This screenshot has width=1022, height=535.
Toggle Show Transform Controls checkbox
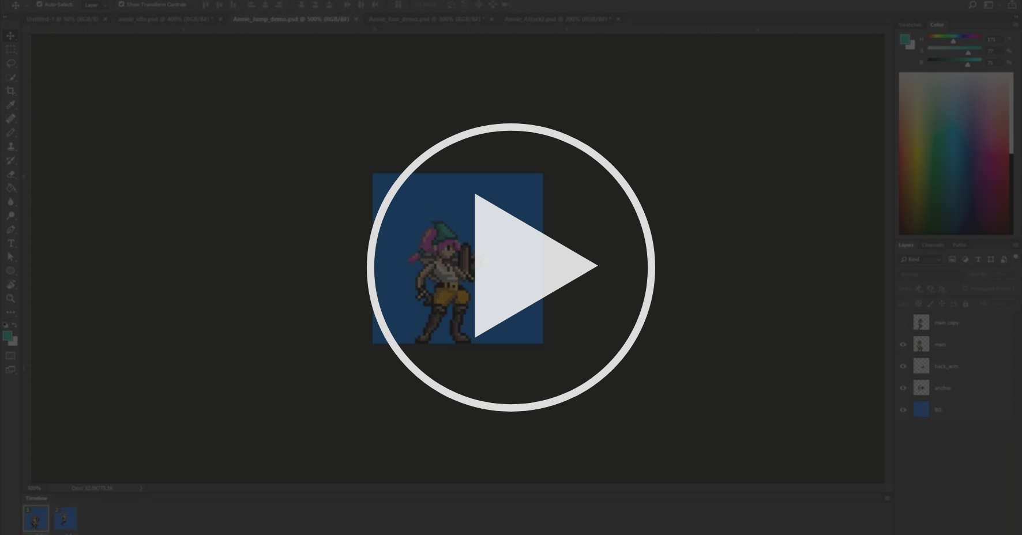point(121,4)
